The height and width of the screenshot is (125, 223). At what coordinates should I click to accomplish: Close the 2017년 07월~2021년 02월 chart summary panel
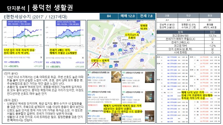pyautogui.click(x=41, y=58)
